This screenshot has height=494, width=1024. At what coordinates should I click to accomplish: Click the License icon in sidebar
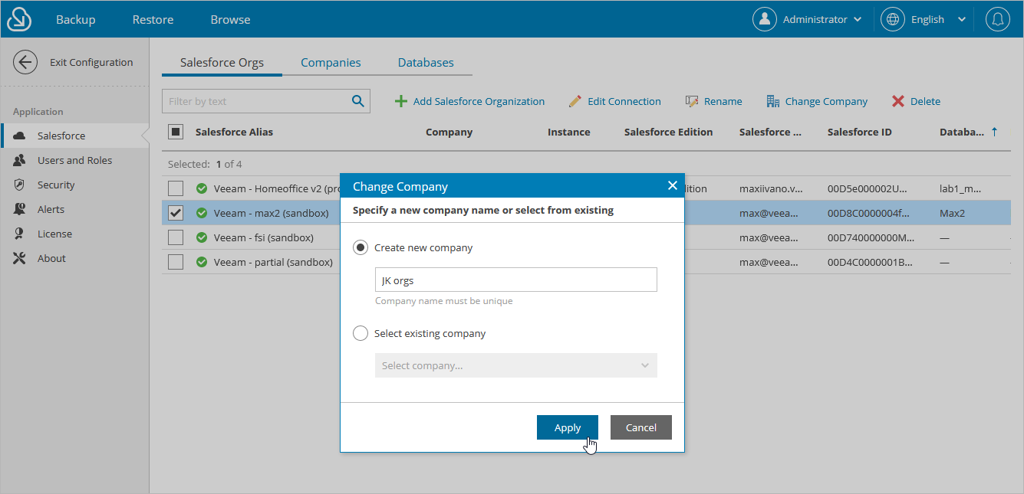(x=20, y=234)
